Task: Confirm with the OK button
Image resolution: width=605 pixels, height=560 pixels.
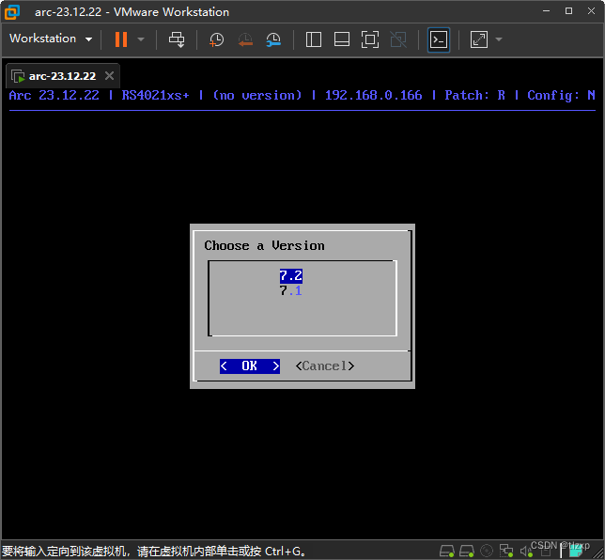Action: coord(250,366)
